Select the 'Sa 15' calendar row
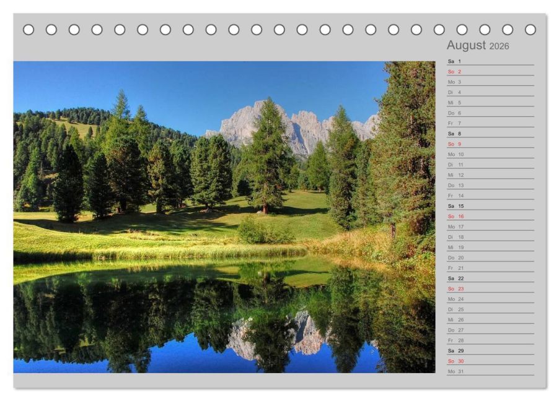Screen dimensions: 559x401 click(x=491, y=206)
